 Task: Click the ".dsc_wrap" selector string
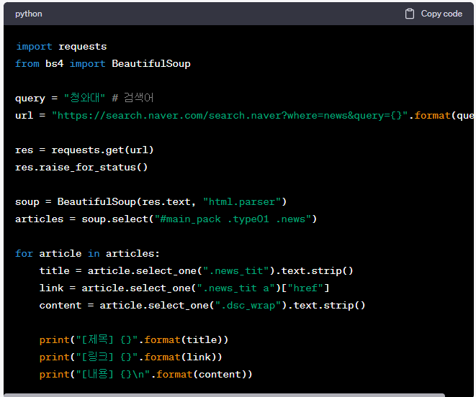(x=248, y=306)
